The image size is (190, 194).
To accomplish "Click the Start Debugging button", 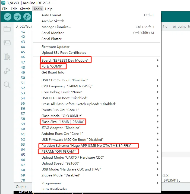I will tap(27, 17).
